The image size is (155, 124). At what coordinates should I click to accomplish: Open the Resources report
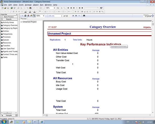[x=6, y=43]
